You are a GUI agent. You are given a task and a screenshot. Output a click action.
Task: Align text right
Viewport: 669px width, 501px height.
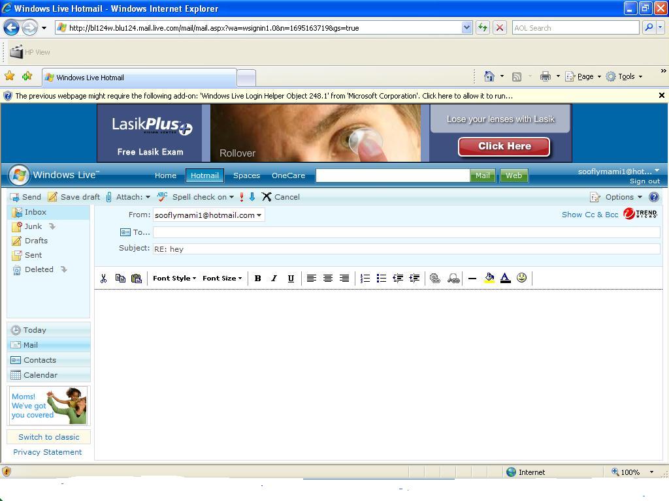[344, 278]
